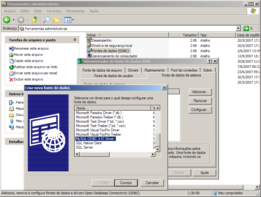Screen dimensions: 261x197
Task: Toggle the Folders pane icon
Action: click(x=56, y=20)
